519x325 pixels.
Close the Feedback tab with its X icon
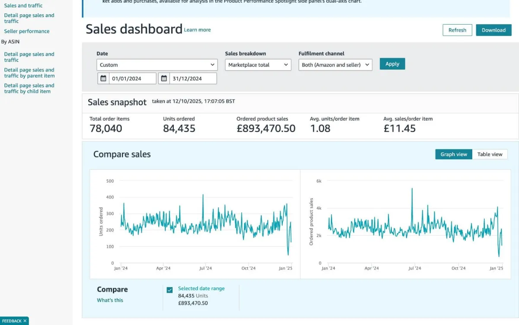coord(25,321)
